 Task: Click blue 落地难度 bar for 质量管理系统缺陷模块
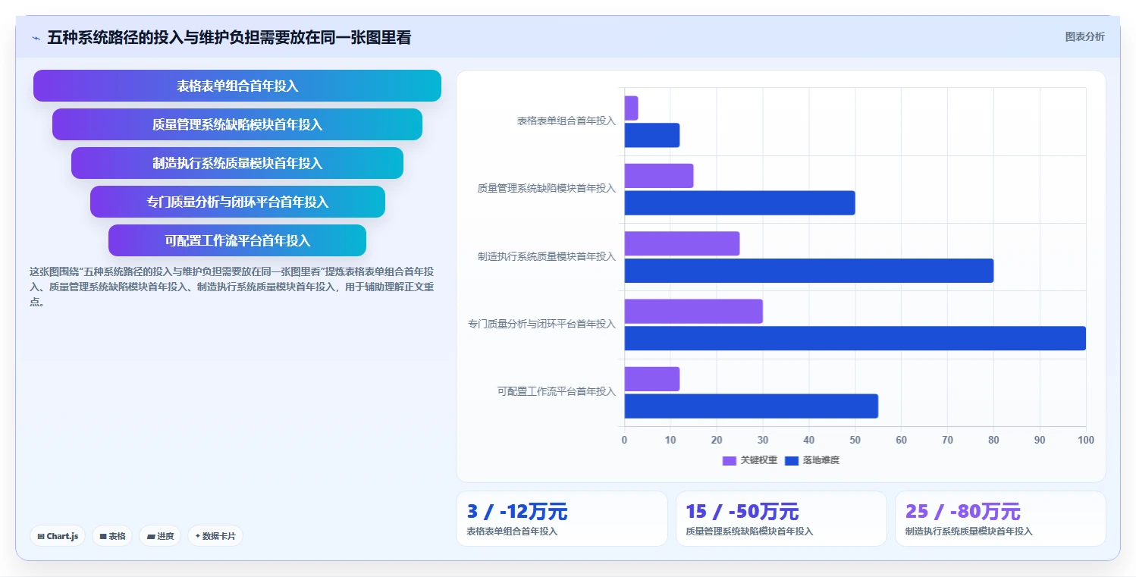coord(740,202)
